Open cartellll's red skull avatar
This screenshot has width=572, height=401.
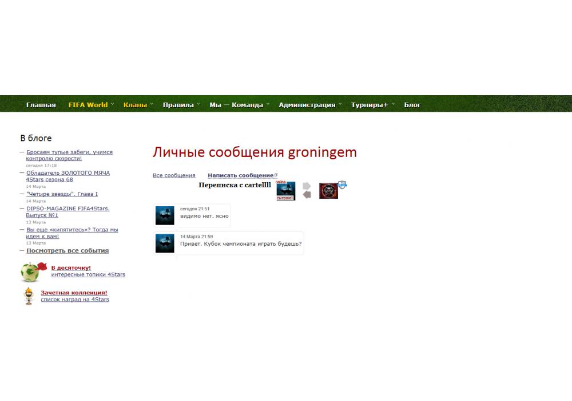pyautogui.click(x=328, y=191)
